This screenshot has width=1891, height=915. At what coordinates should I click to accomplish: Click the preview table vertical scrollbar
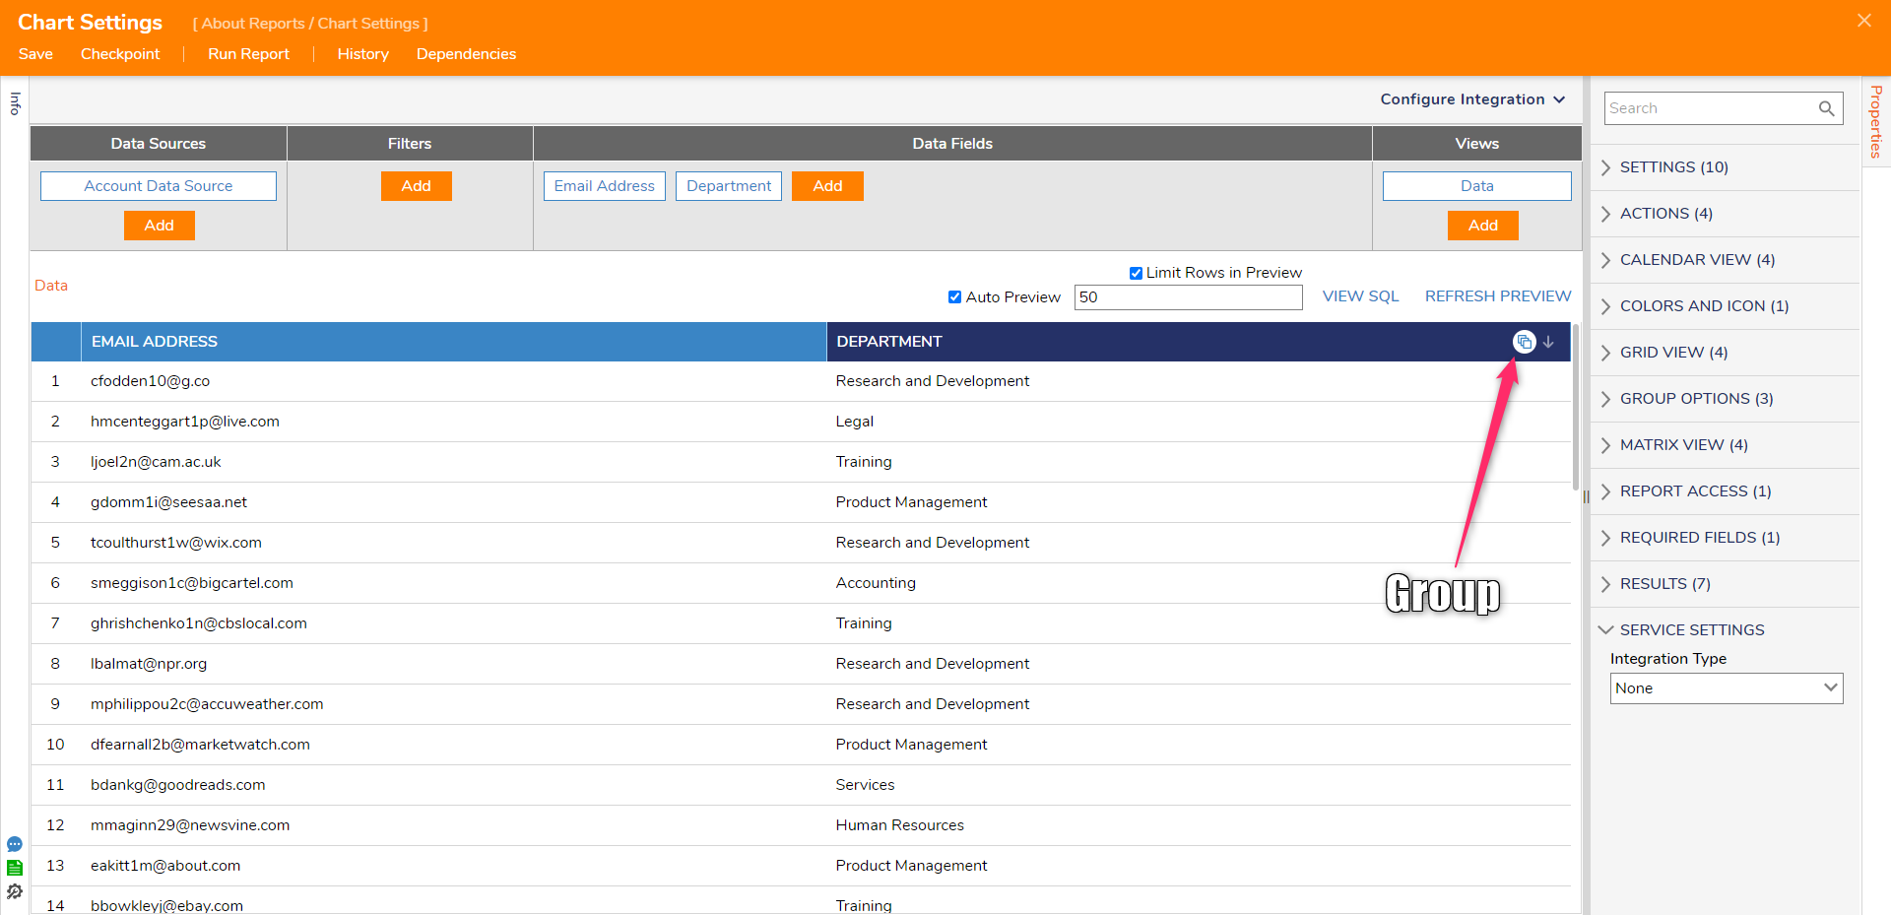click(x=1576, y=407)
